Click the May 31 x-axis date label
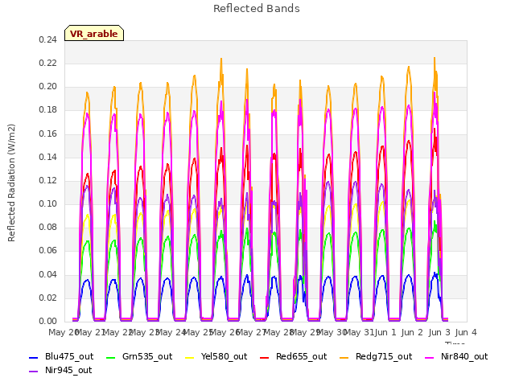This screenshot has width=515, height=386. coord(359,332)
